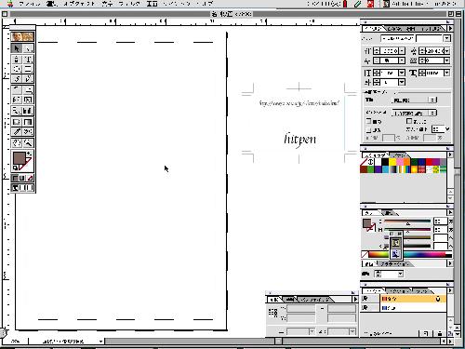Screen dimensions: 465x349
Task: Select the Pen tool in toolbox
Action: 17,59
